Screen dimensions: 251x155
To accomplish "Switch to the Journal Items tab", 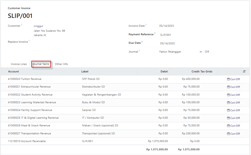I will [x=41, y=64].
